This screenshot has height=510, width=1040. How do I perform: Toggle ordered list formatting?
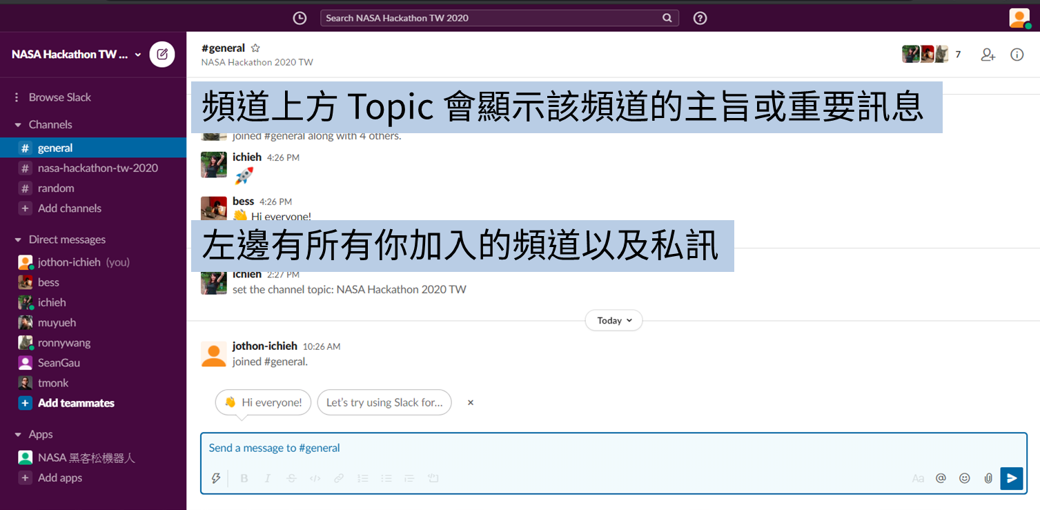click(363, 478)
